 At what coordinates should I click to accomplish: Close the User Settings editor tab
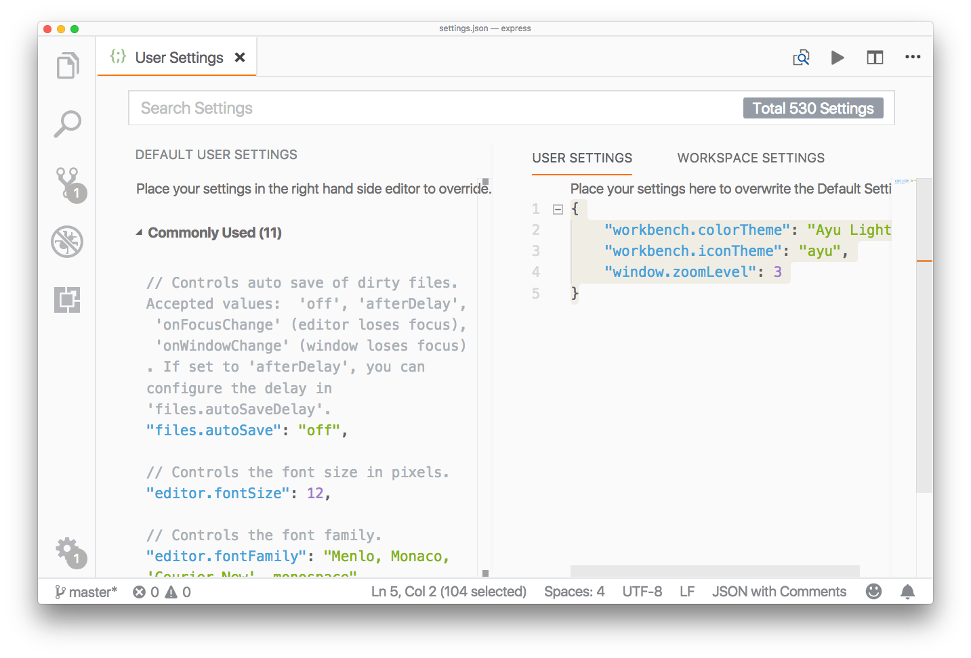click(x=240, y=58)
